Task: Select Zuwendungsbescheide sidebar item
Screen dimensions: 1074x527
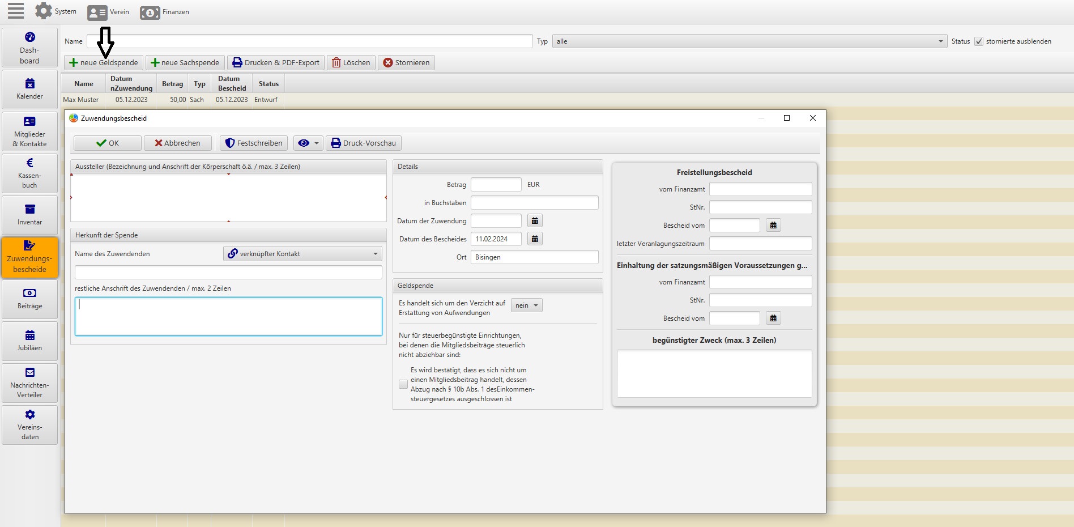Action: [30, 257]
